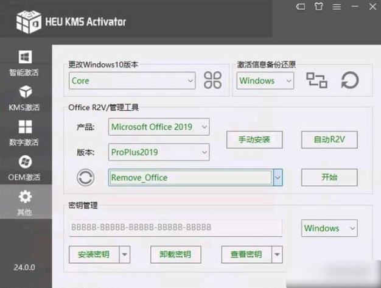Click the backup activation info icon
Viewport: 381px width, 288px height.
tap(316, 80)
